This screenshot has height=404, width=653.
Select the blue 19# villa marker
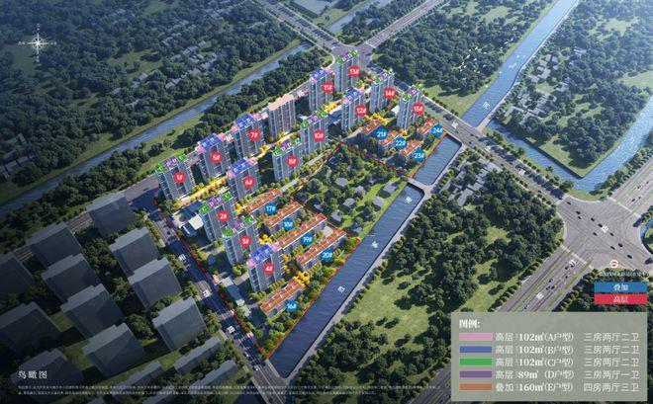point(308,240)
